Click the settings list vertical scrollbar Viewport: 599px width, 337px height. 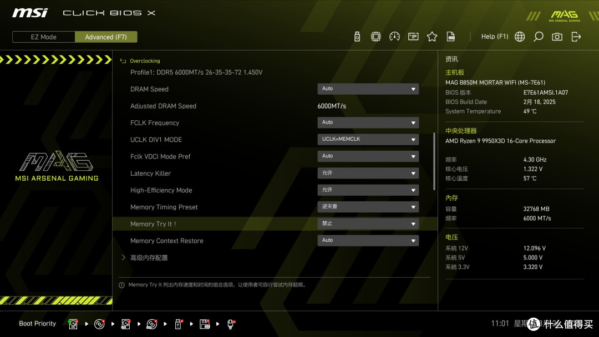pyautogui.click(x=434, y=161)
